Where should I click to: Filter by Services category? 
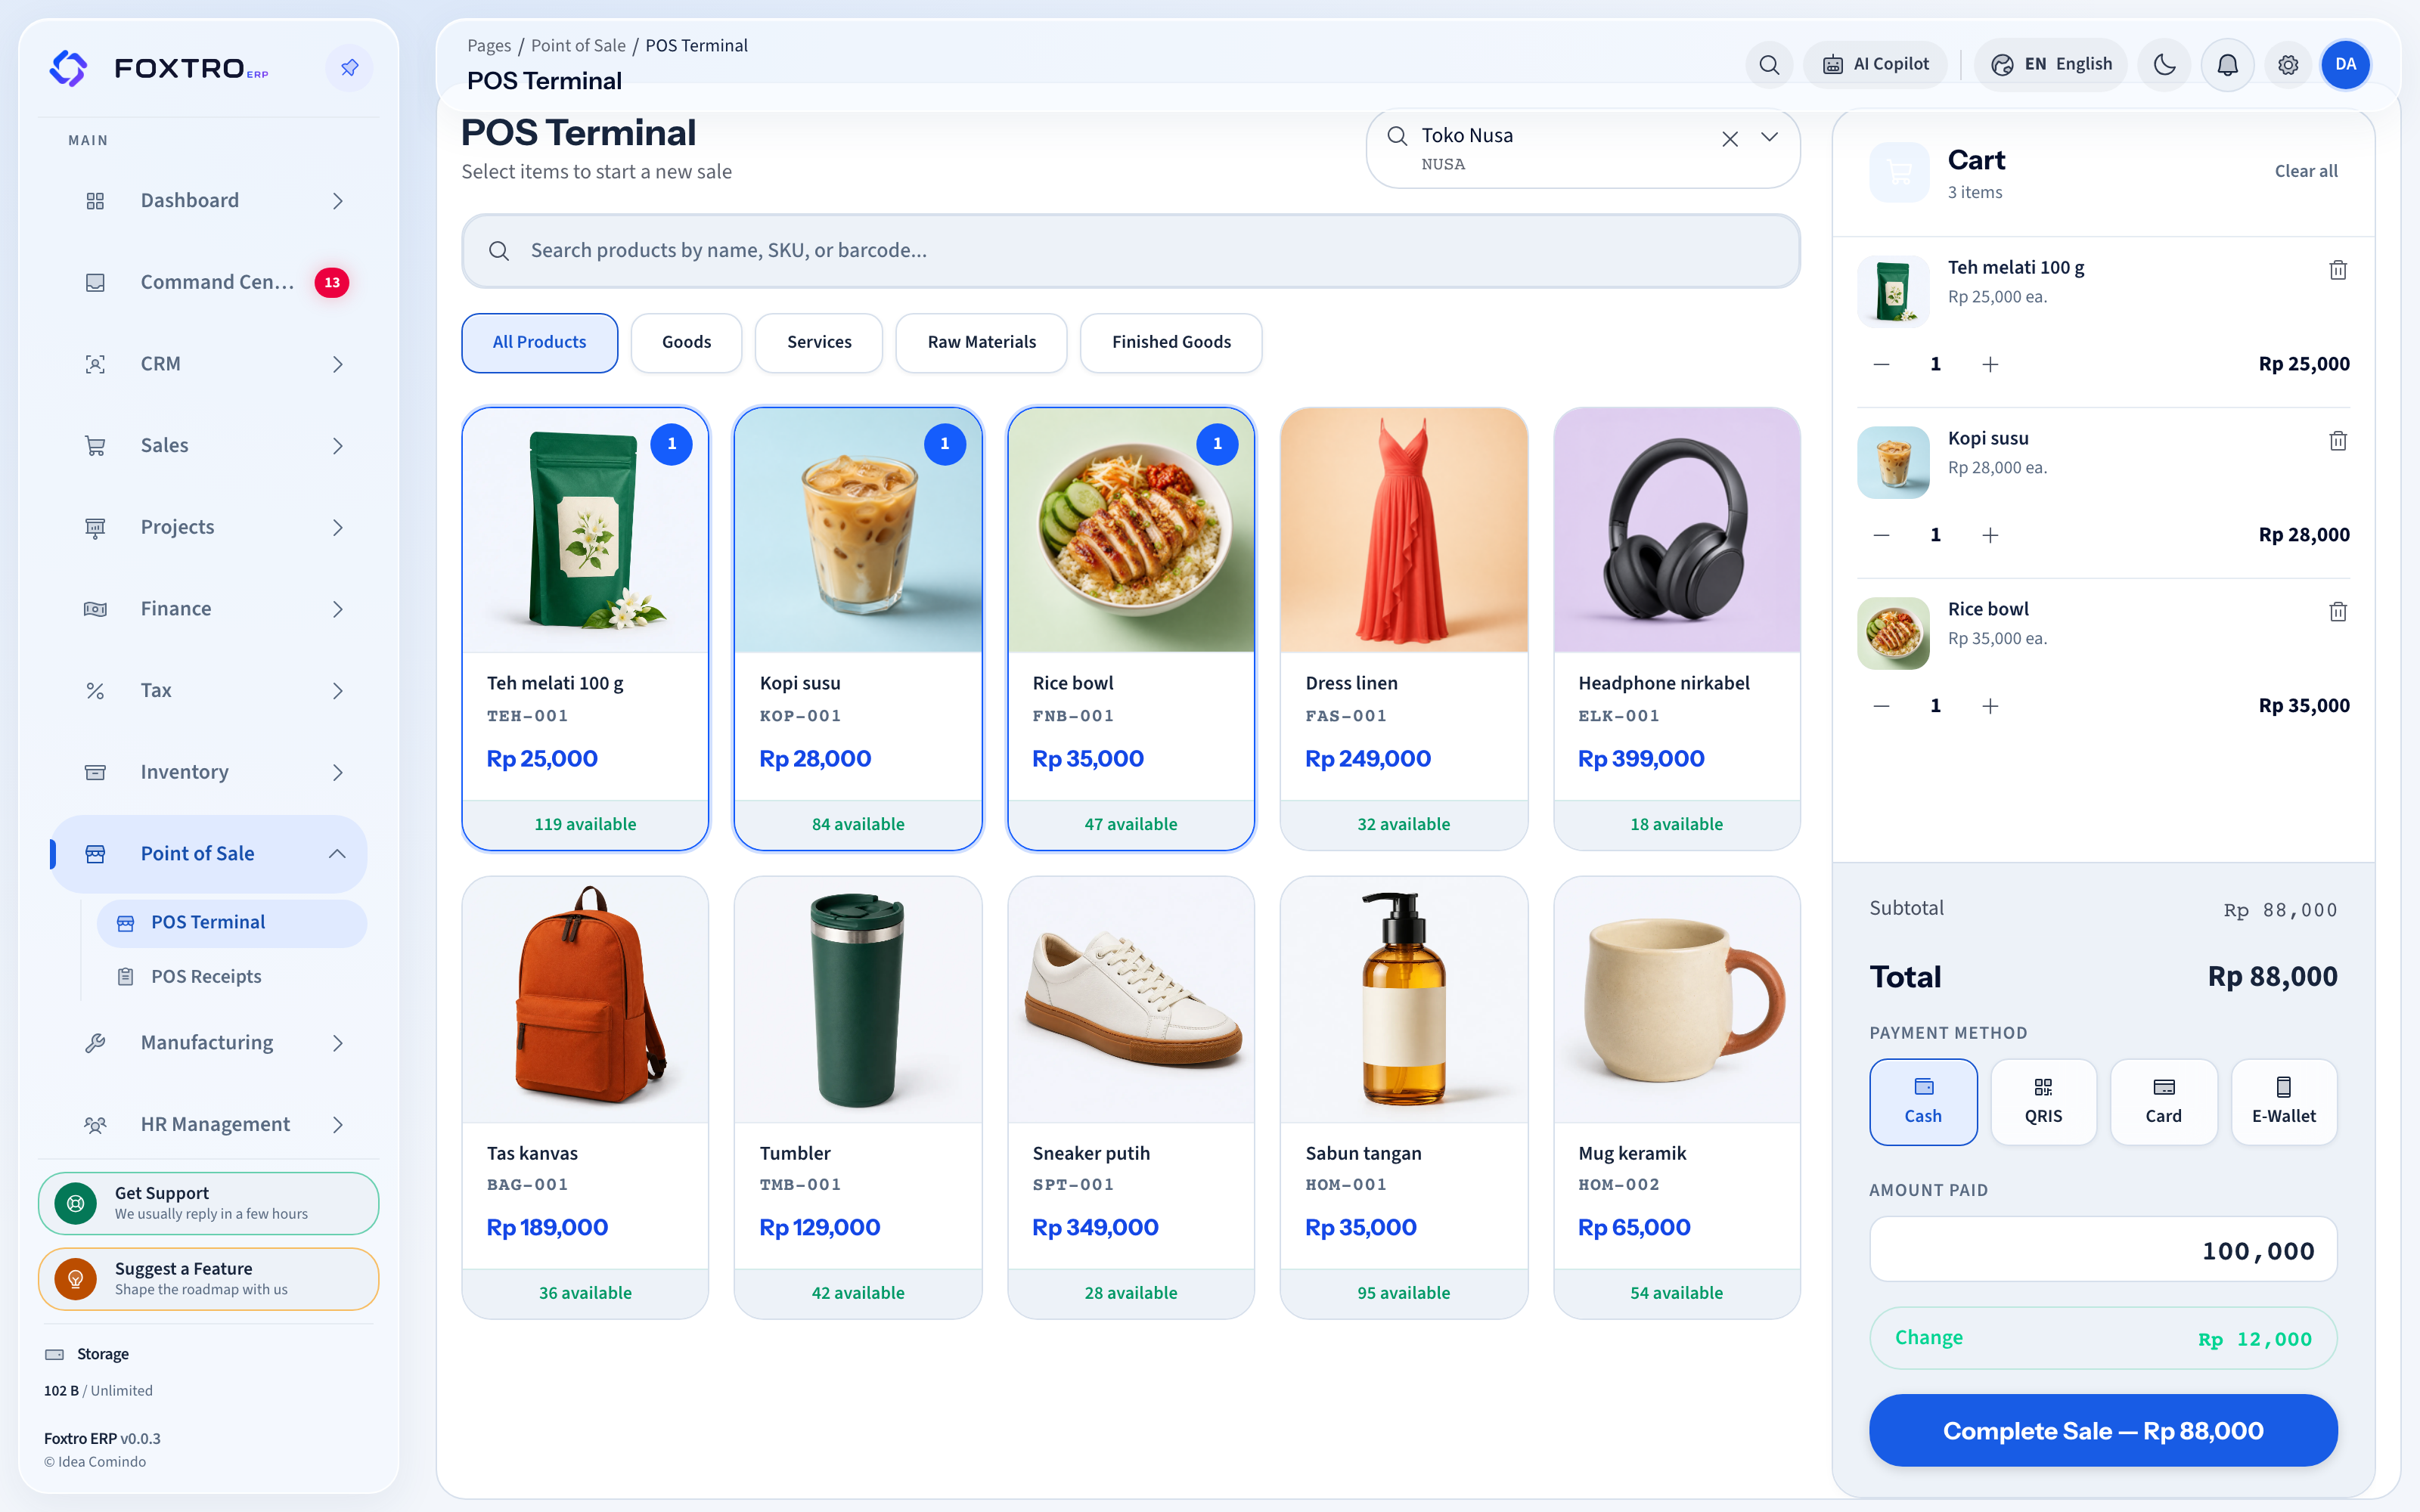[819, 342]
